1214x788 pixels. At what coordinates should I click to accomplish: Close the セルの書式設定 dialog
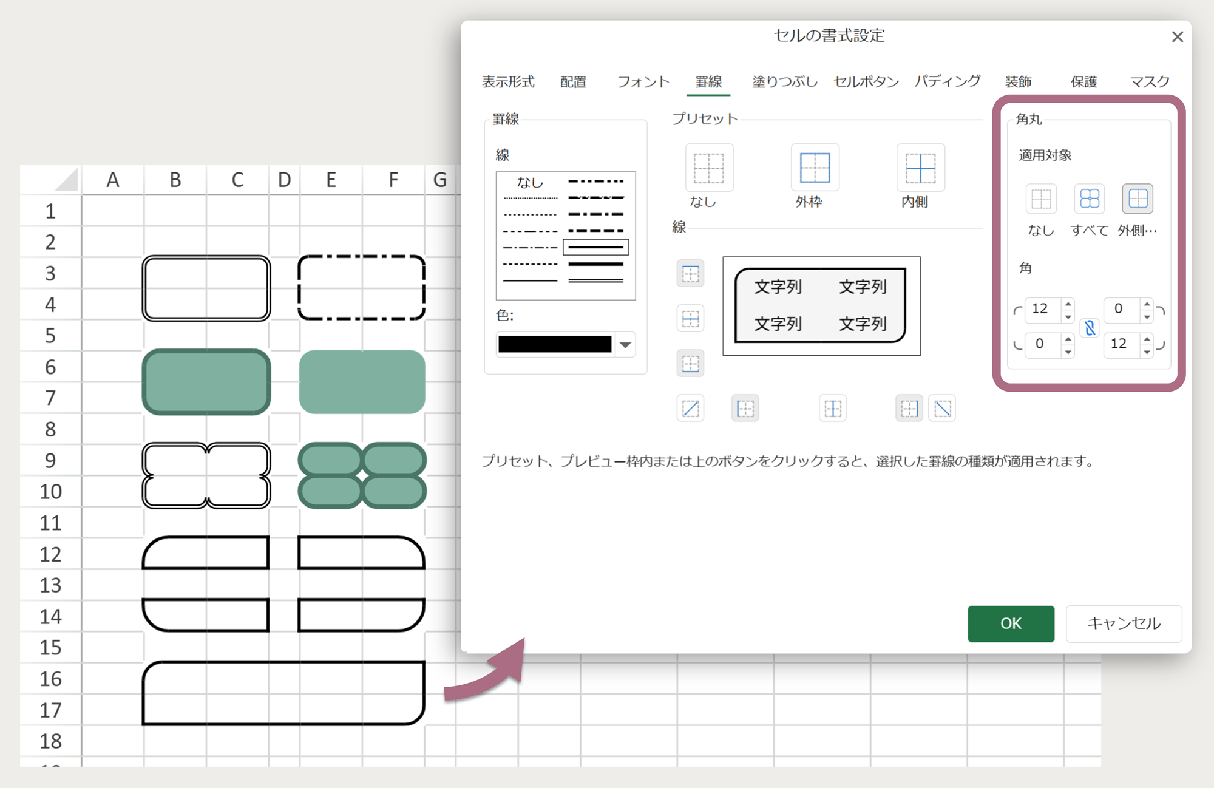click(x=1177, y=37)
